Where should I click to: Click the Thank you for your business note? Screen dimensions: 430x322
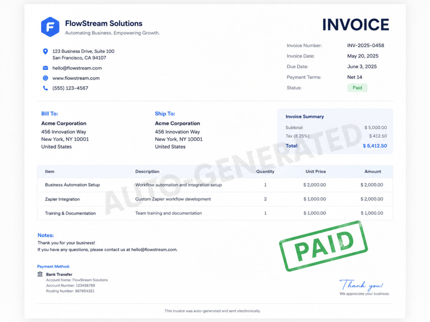pyautogui.click(x=66, y=243)
